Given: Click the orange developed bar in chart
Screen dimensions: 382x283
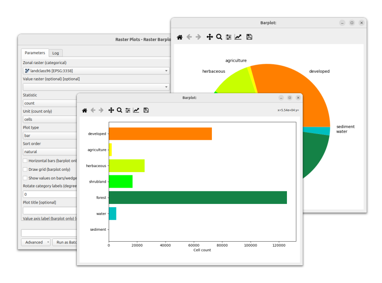Looking at the screenshot, I should (x=160, y=134).
